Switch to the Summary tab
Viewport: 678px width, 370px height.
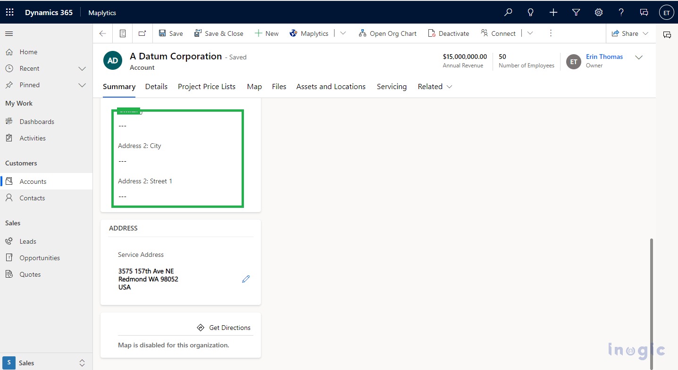click(119, 87)
